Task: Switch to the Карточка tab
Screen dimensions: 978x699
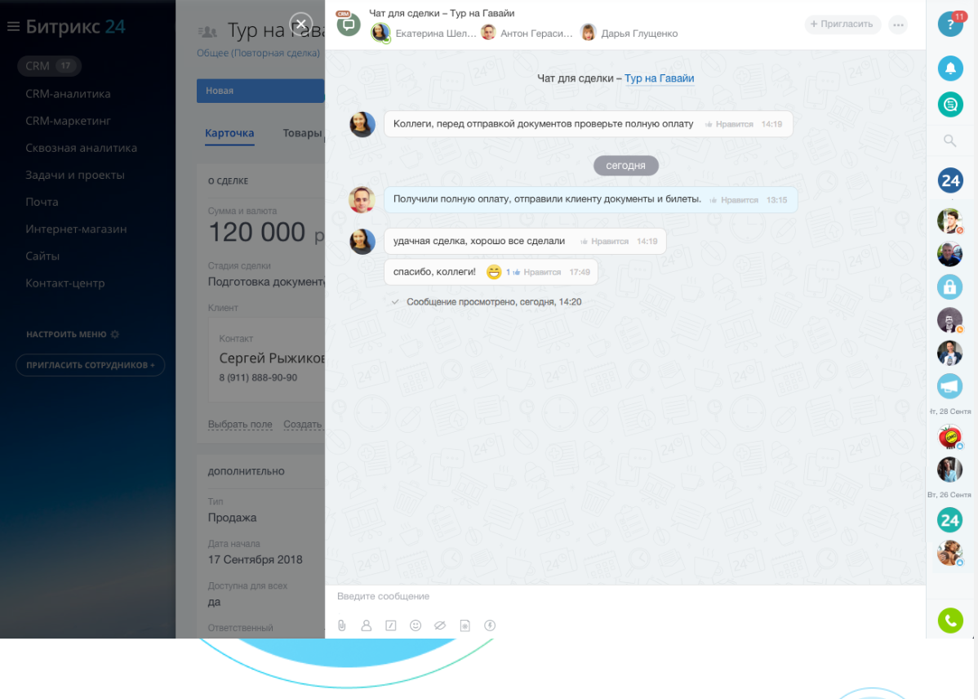Action: 229,134
